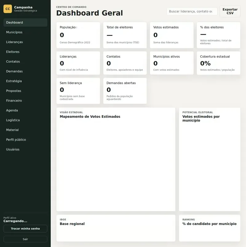The height and width of the screenshot is (247, 246).
Task: Go to Municípios in the sidebar
Action: click(x=25, y=32)
